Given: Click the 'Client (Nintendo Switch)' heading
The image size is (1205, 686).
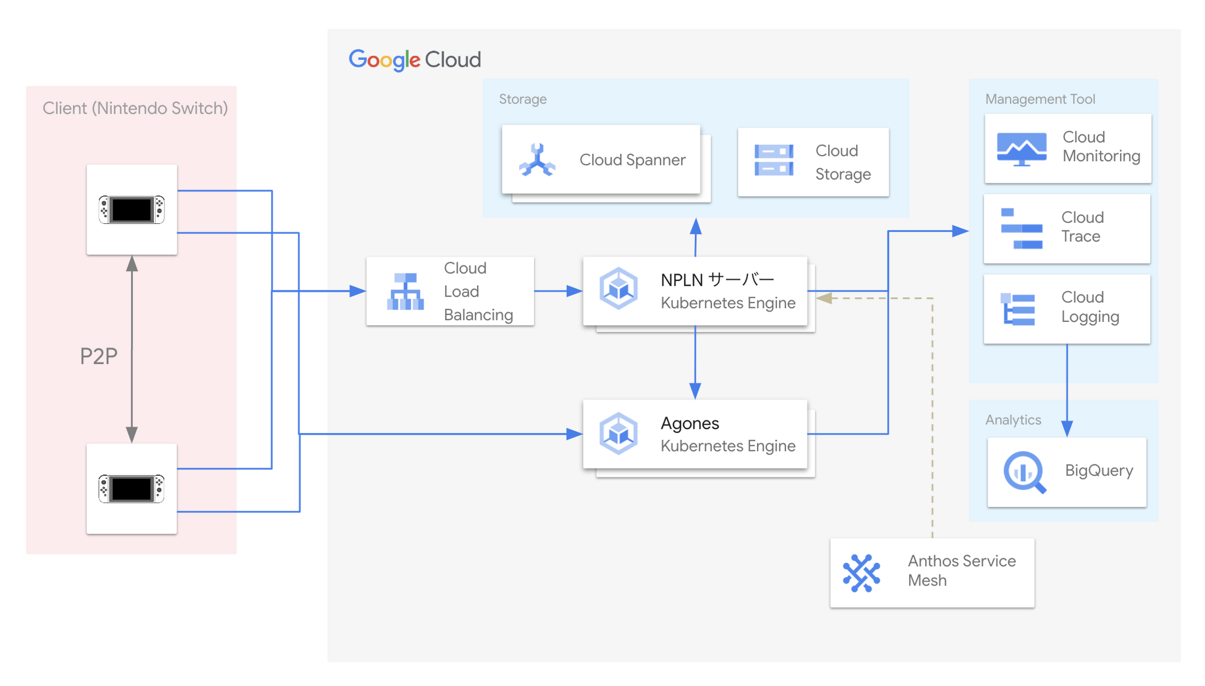Looking at the screenshot, I should coord(135,108).
